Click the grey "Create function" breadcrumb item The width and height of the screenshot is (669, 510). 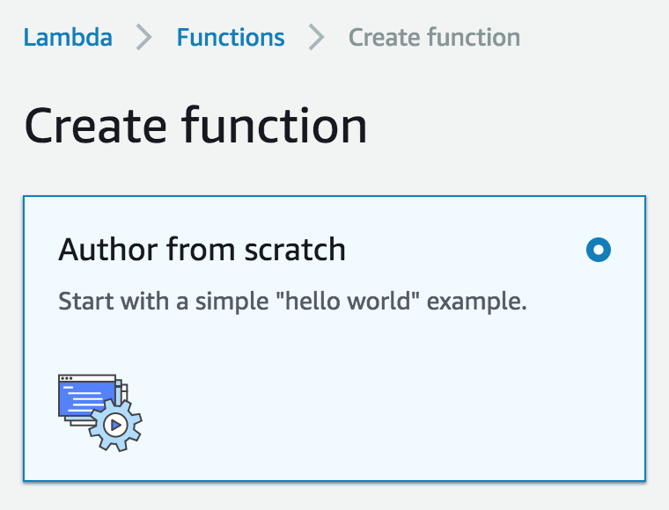point(434,38)
